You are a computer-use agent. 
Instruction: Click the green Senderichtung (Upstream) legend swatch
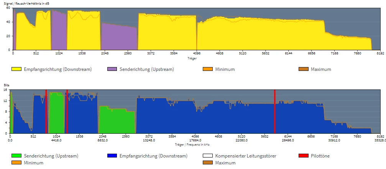16,156
